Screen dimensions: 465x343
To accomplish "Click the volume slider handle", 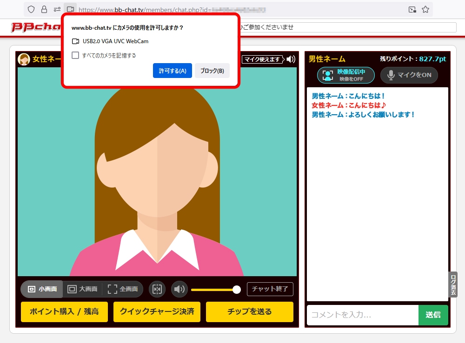I will (x=236, y=290).
